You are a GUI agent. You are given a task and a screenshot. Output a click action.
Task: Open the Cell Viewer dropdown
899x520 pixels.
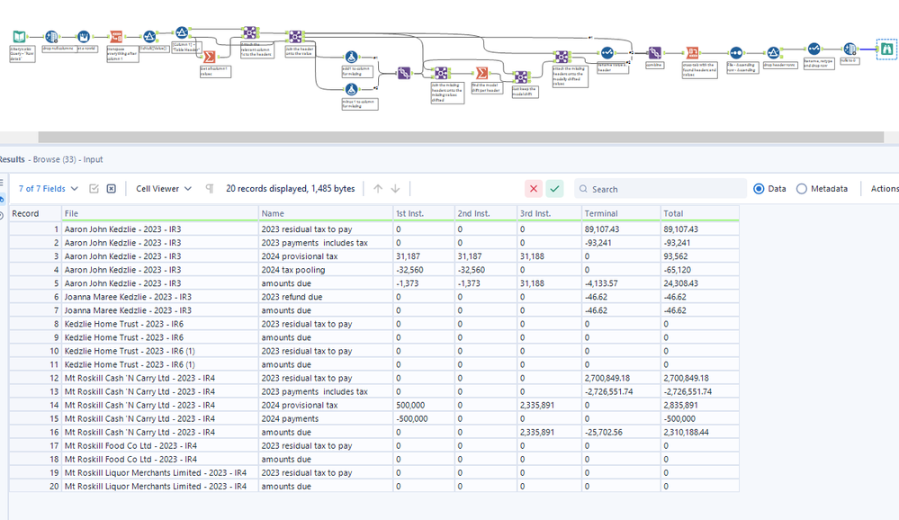tap(164, 189)
